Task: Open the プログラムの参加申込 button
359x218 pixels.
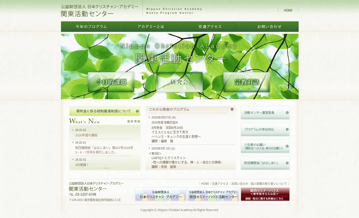Action: point(265,129)
